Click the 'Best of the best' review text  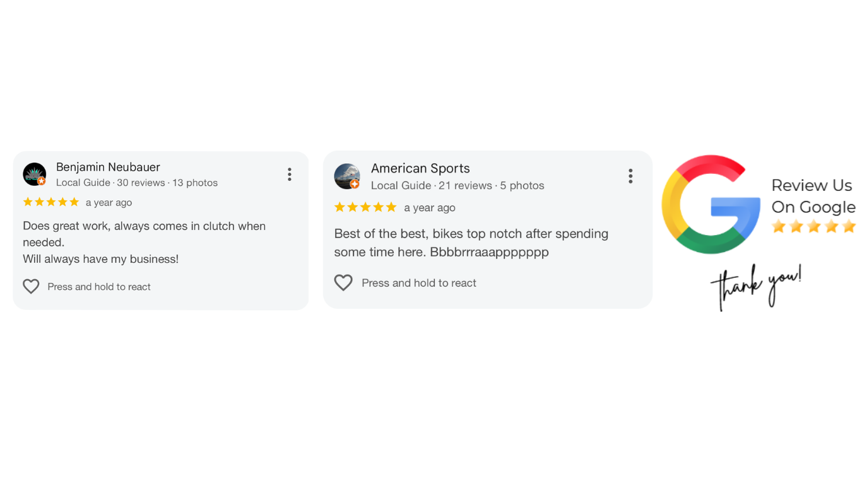tap(471, 243)
